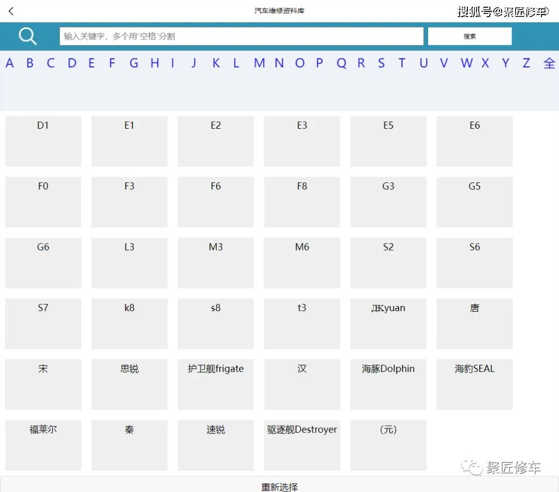Open the S7 model
The height and width of the screenshot is (492, 559).
tap(43, 324)
